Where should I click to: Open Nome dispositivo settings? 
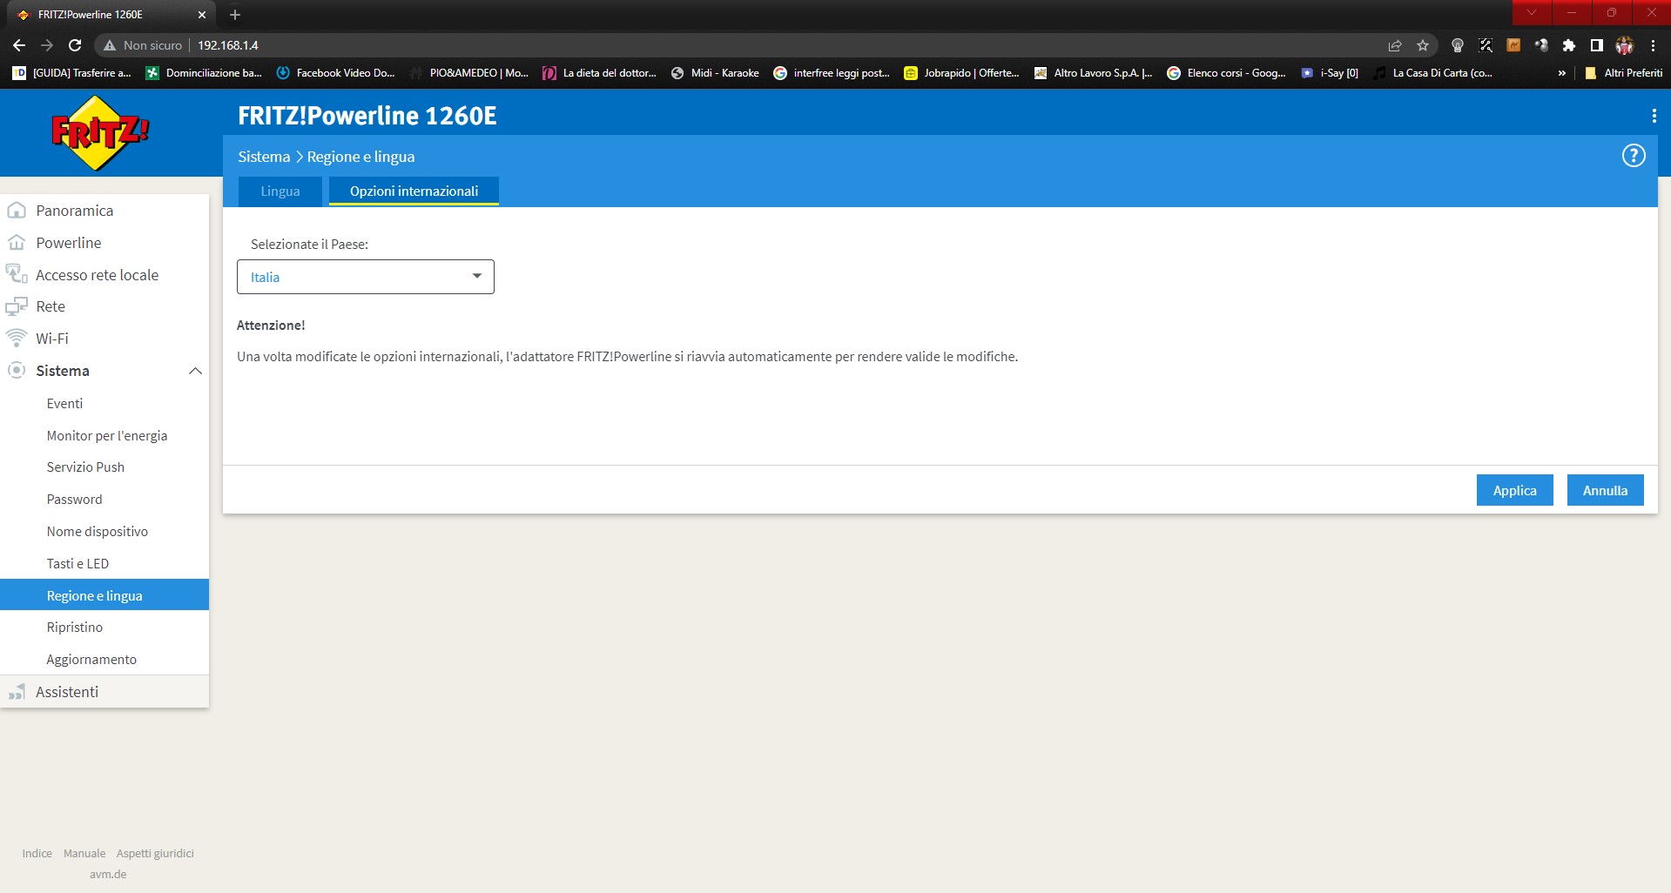(98, 532)
